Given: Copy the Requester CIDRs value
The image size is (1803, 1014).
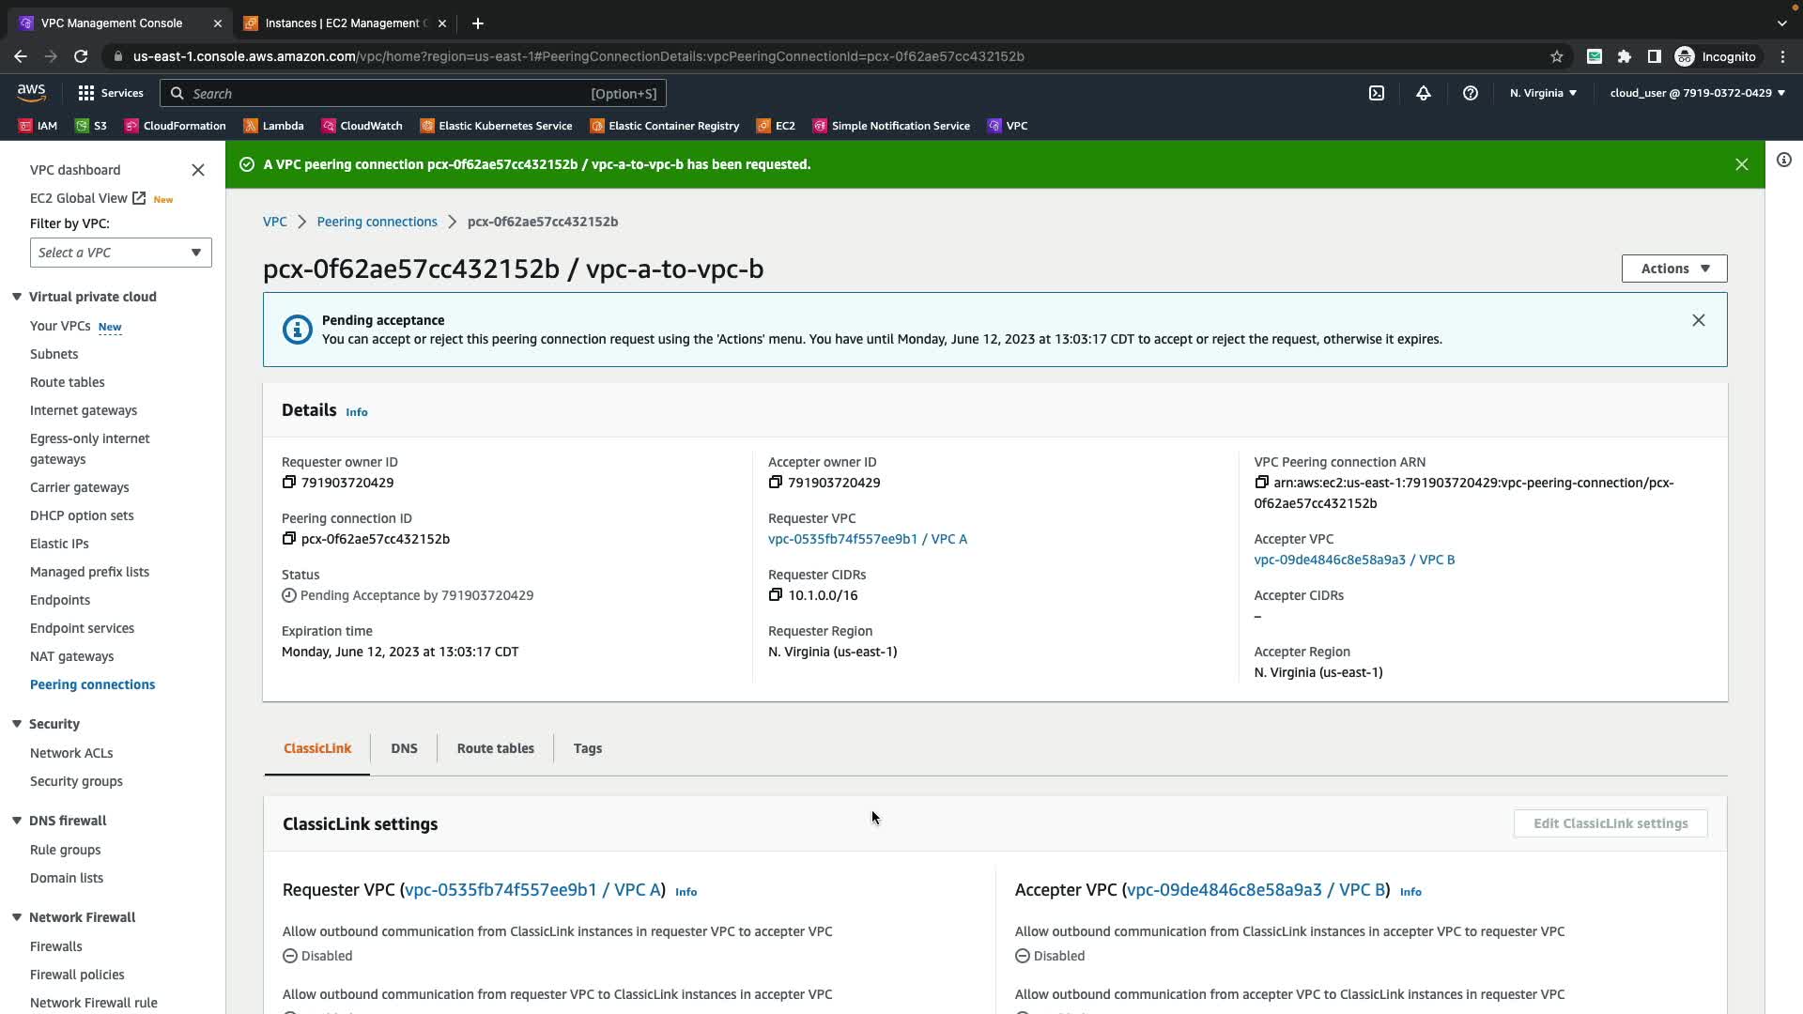Looking at the screenshot, I should [776, 595].
